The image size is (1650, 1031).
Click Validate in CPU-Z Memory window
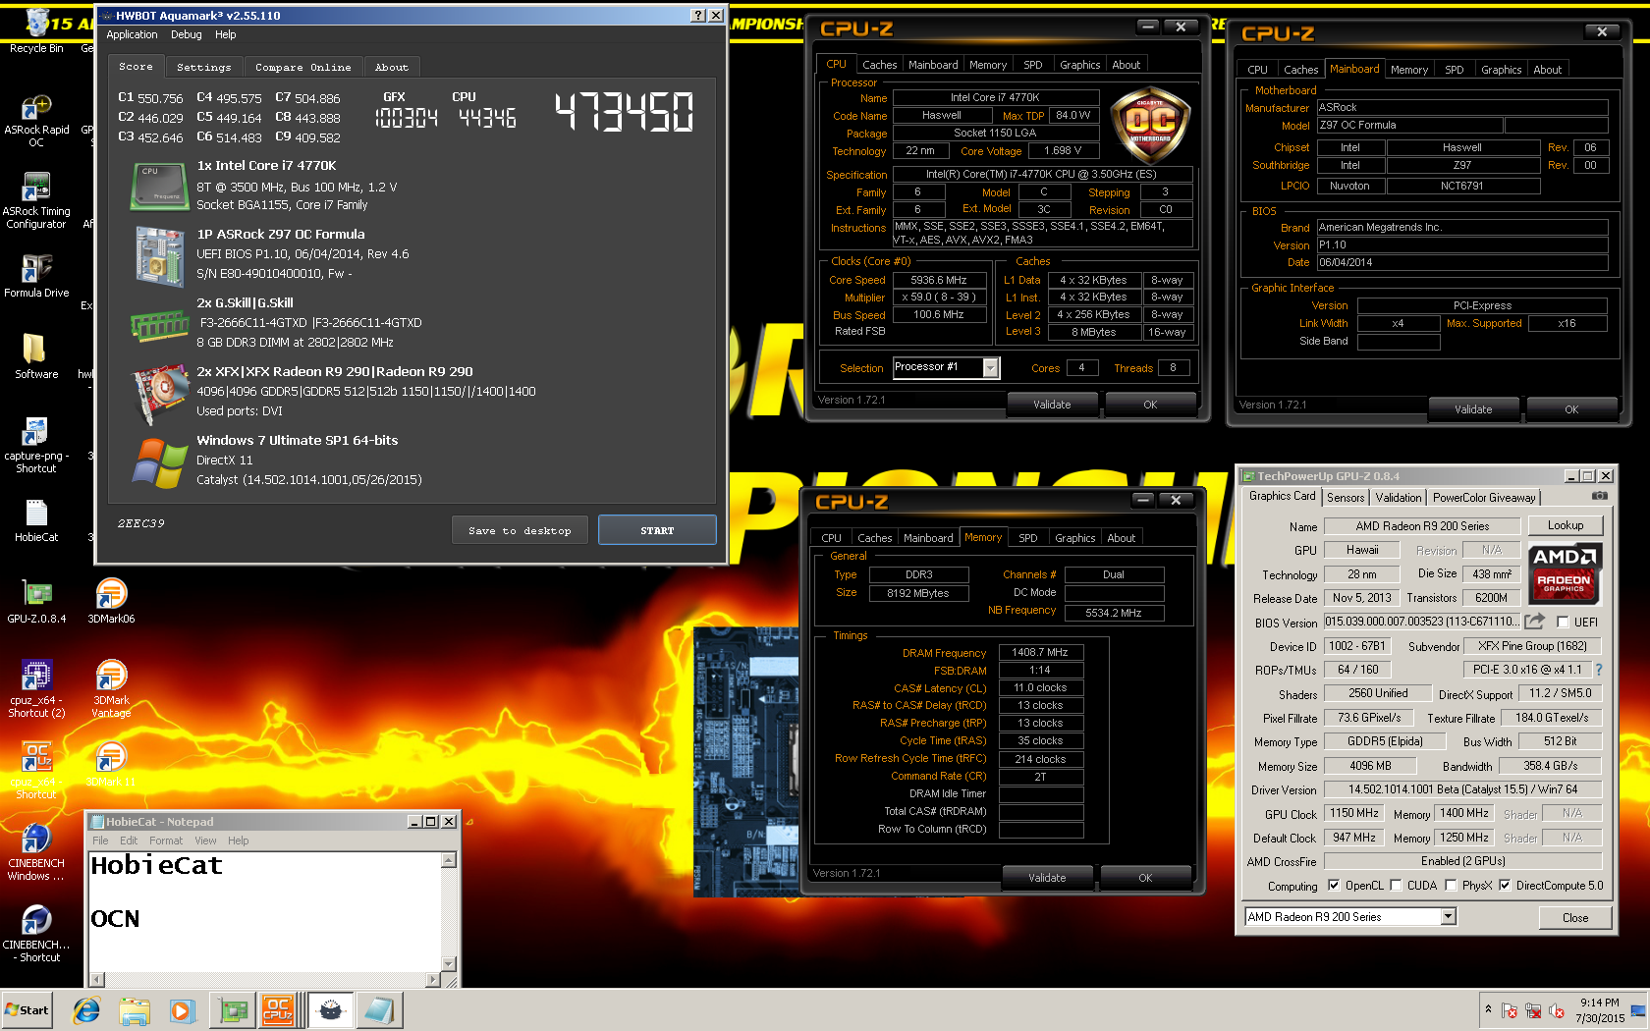1047,878
